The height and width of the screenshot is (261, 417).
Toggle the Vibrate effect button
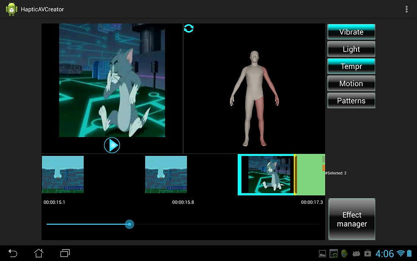351,32
